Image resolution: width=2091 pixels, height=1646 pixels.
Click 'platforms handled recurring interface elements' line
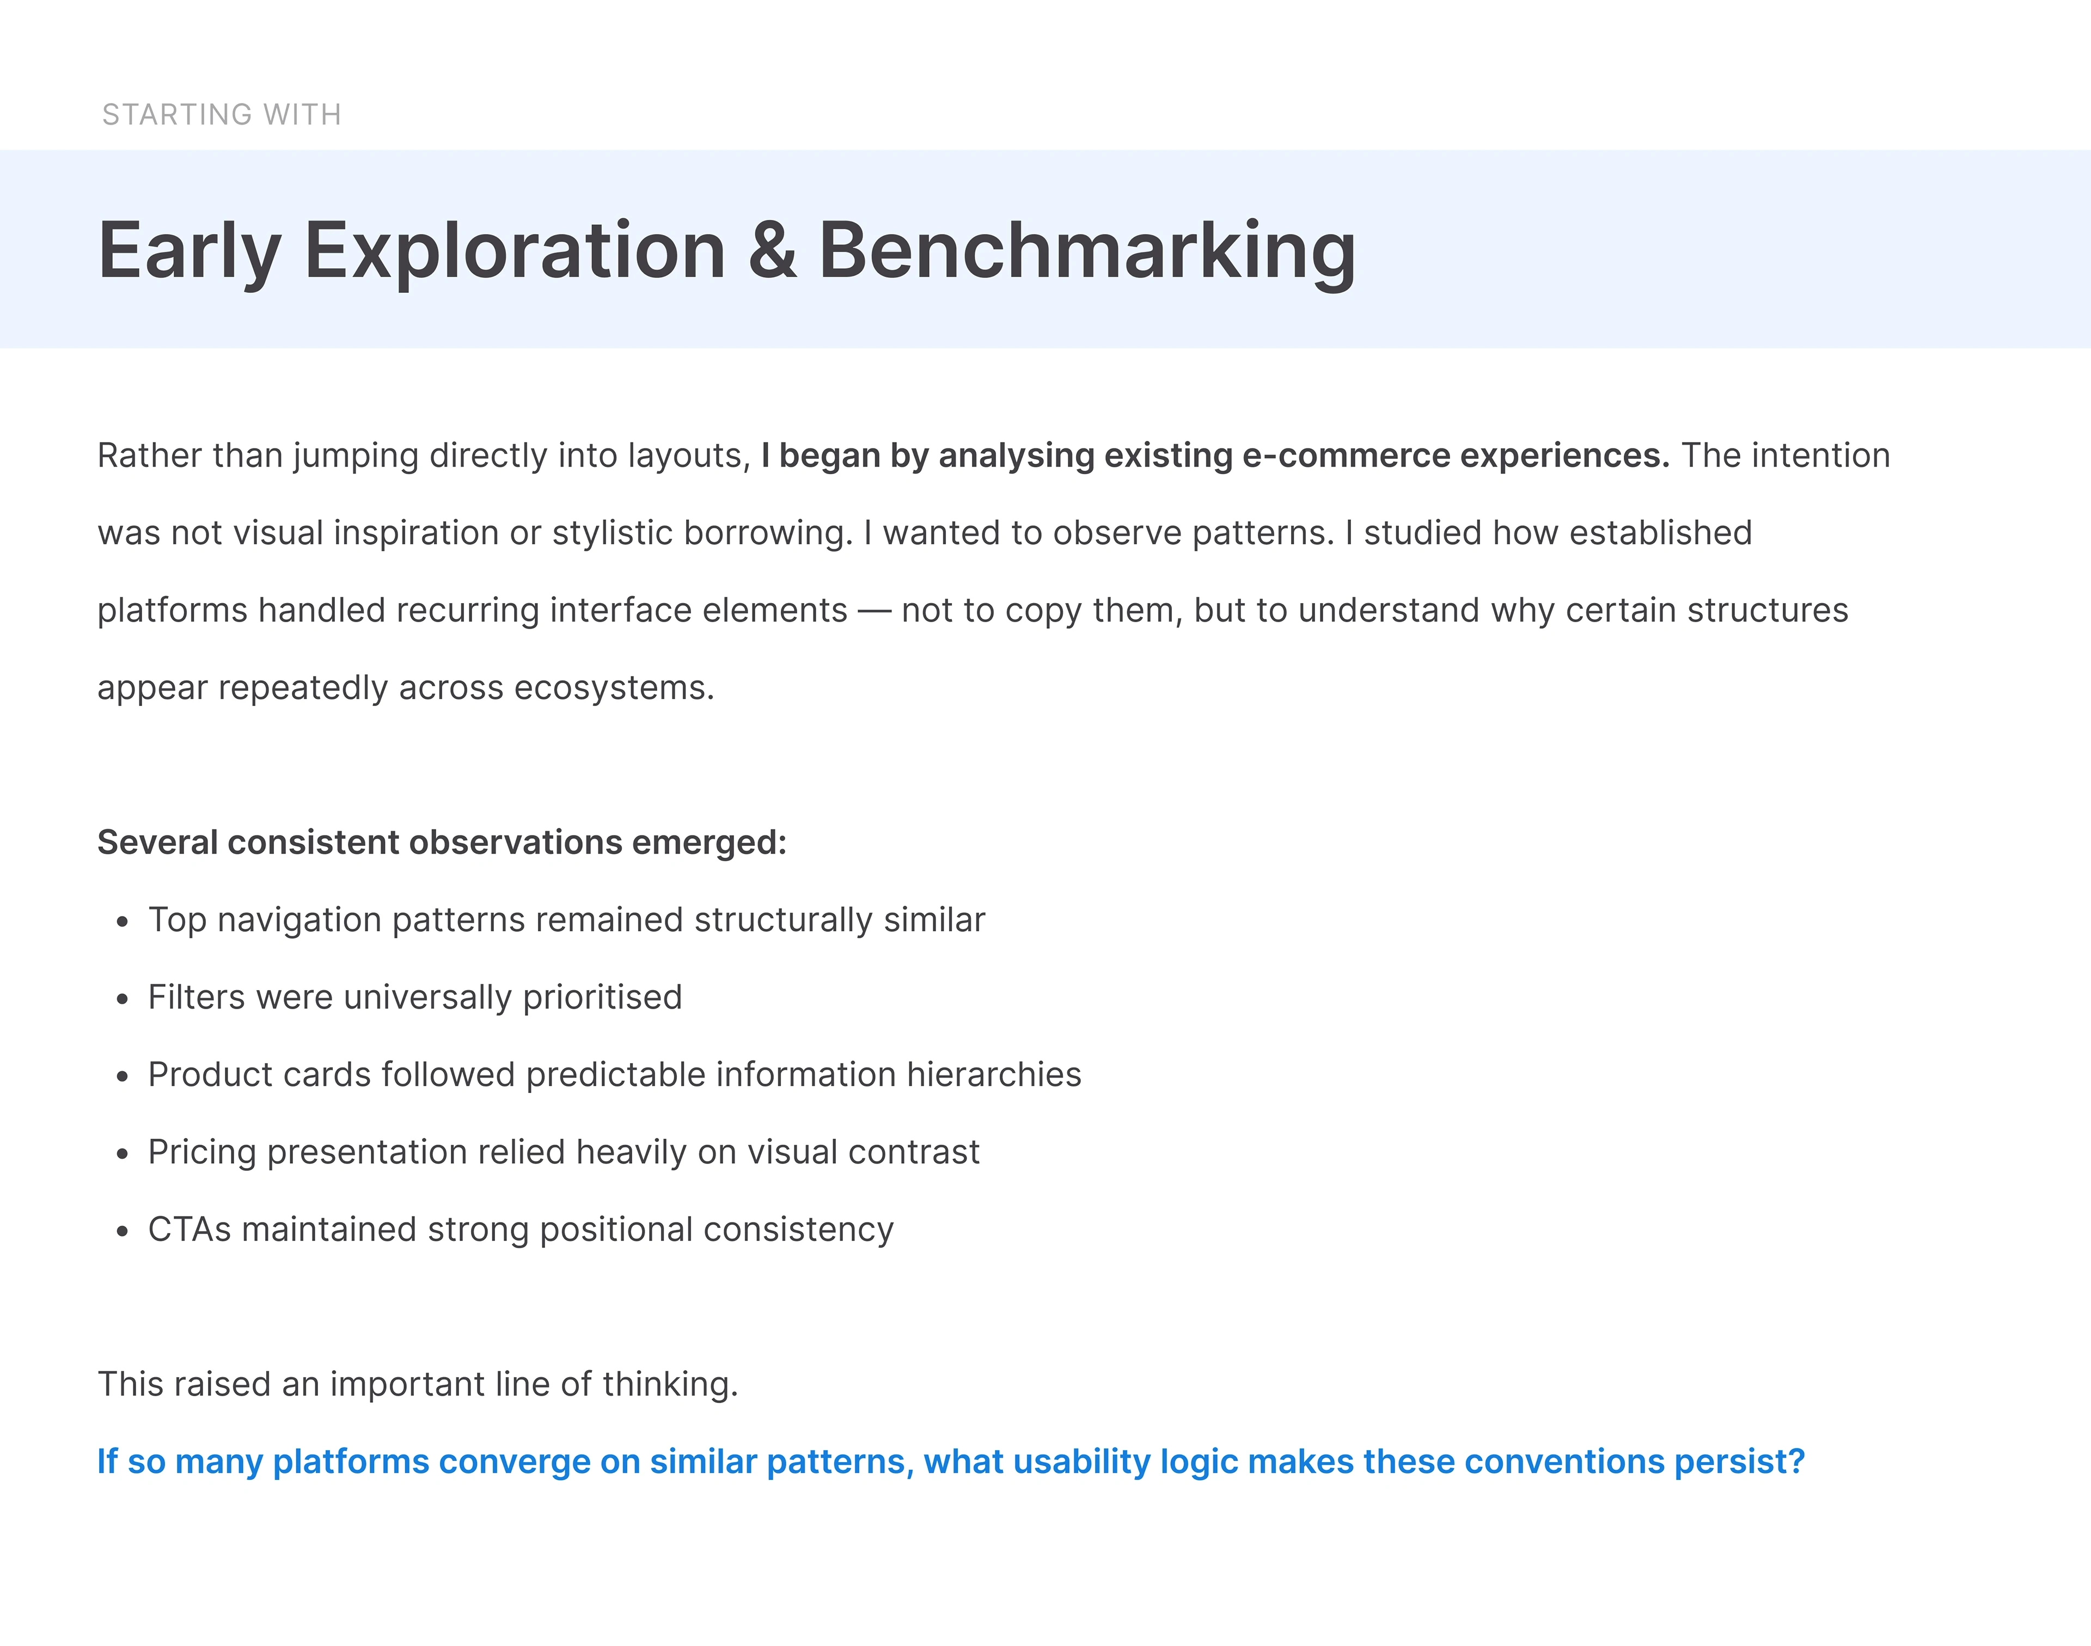(472, 611)
